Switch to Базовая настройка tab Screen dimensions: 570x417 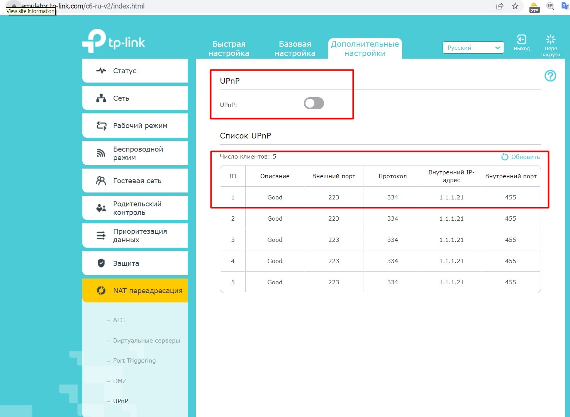295,49
